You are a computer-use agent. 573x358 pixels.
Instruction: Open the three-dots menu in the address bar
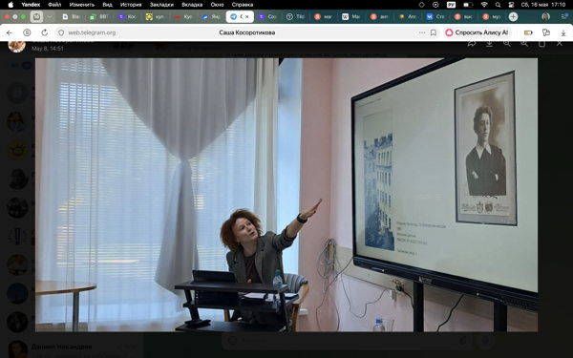[422, 32]
